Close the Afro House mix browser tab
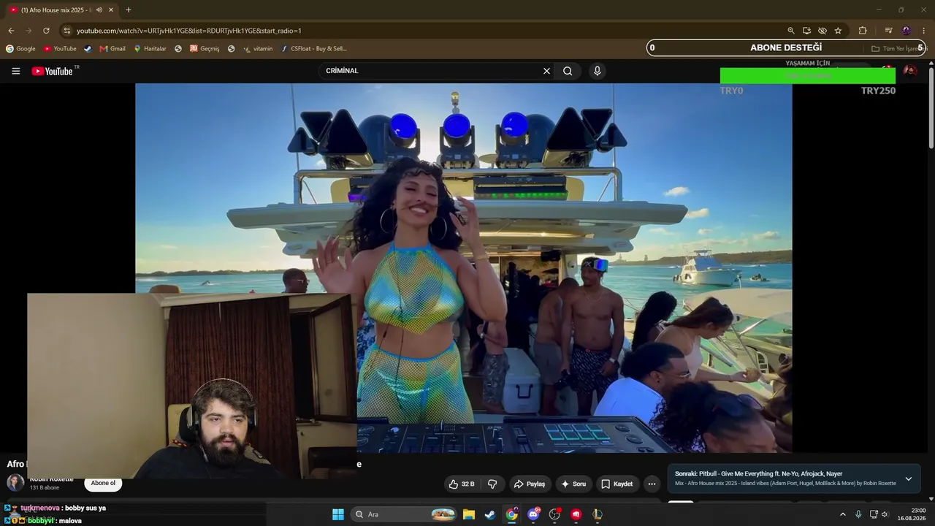Viewport: 935px width, 526px height. pyautogui.click(x=111, y=10)
